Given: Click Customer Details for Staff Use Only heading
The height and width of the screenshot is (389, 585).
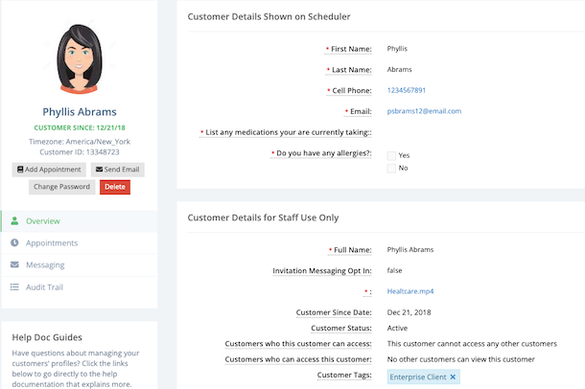Looking at the screenshot, I should (x=263, y=217).
